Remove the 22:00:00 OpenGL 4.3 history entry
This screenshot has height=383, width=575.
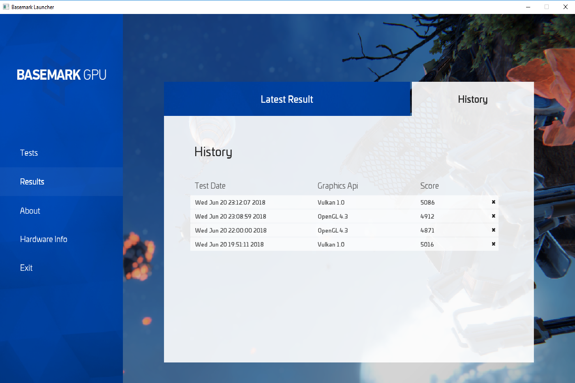494,230
